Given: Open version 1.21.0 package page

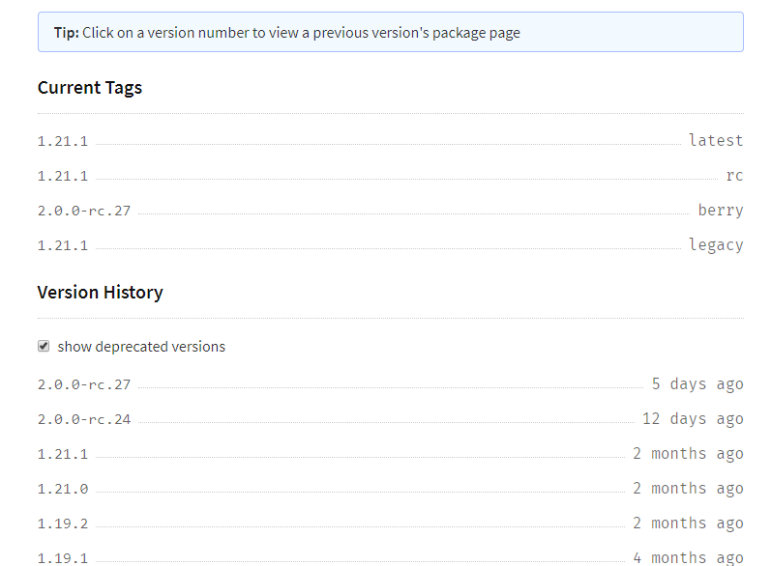Looking at the screenshot, I should [x=63, y=490].
